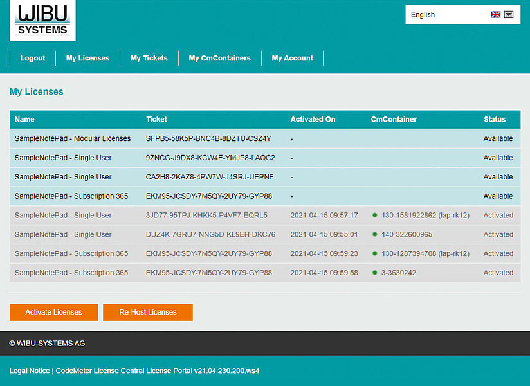Click activation date 2021-04-15 09:57:17
Viewport: 530px width, 386px height.
click(x=324, y=216)
